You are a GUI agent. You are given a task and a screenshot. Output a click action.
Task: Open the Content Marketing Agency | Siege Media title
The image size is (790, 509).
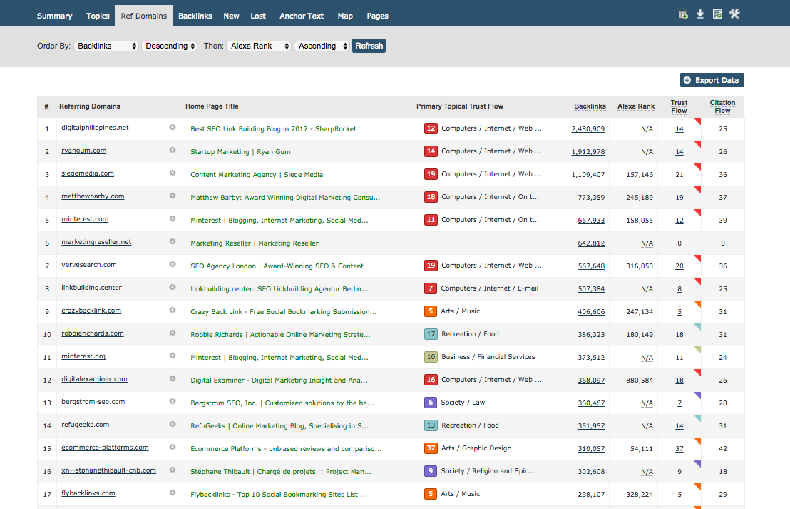point(257,174)
